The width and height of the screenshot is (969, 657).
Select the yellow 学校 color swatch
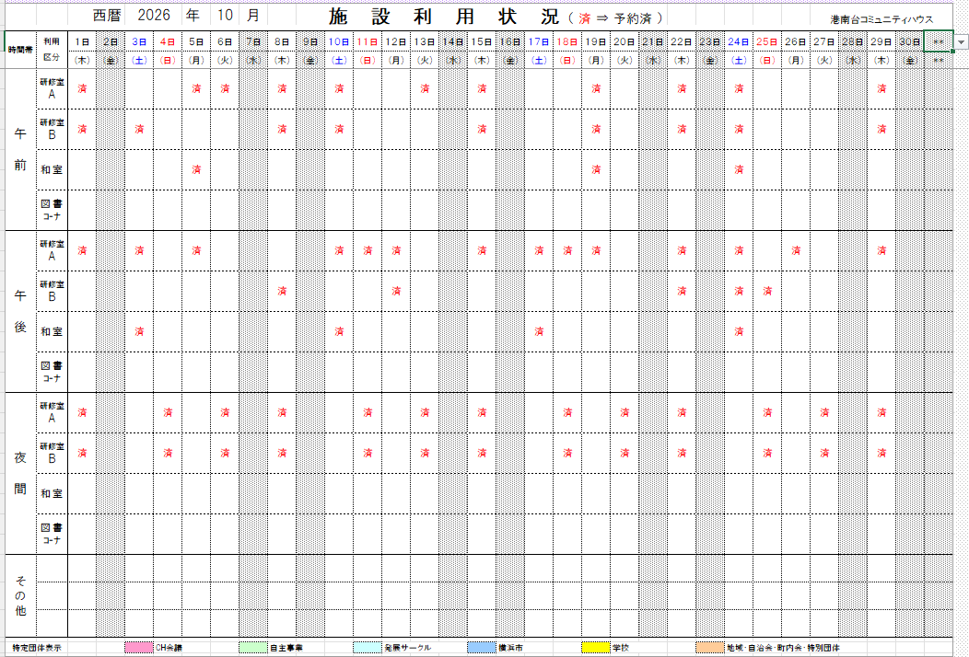coord(596,647)
